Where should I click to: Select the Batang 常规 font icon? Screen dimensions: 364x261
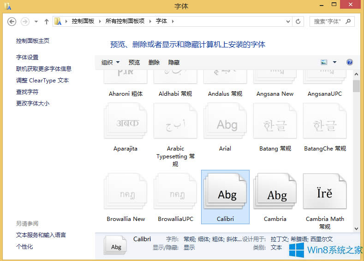coord(275,121)
